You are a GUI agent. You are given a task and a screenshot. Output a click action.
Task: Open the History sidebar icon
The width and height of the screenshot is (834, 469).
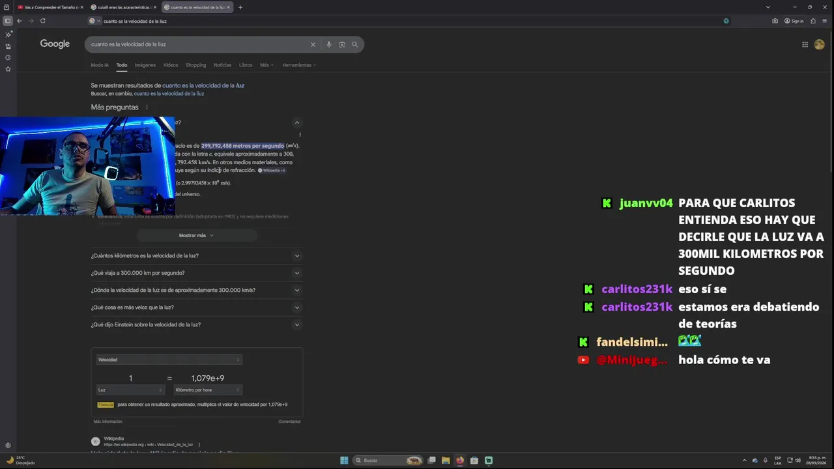(8, 57)
